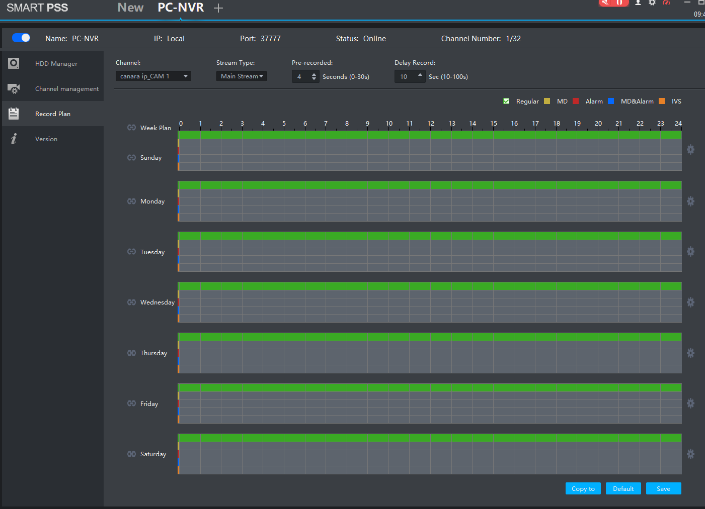This screenshot has width=705, height=509.
Task: Select the PC-NVR tab
Action: click(180, 8)
